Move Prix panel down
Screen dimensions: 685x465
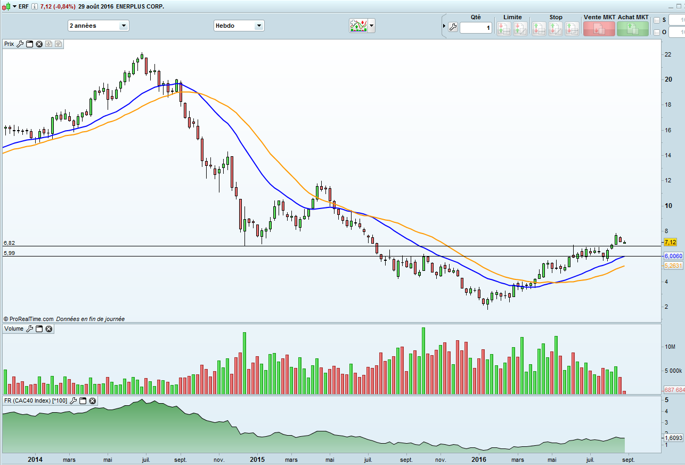[48, 44]
